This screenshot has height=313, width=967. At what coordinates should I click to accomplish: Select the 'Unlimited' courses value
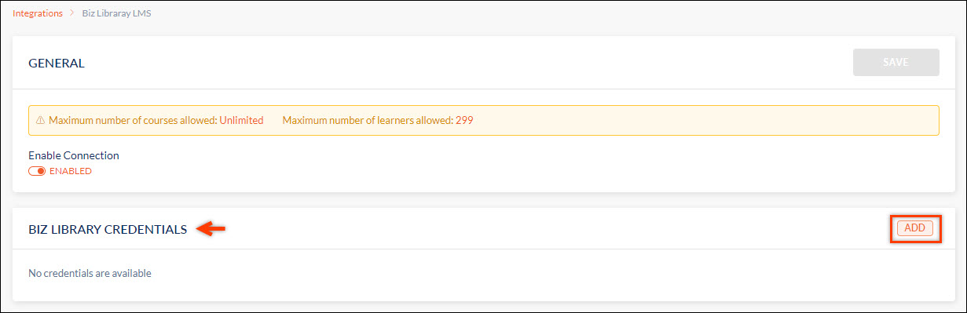click(x=241, y=121)
